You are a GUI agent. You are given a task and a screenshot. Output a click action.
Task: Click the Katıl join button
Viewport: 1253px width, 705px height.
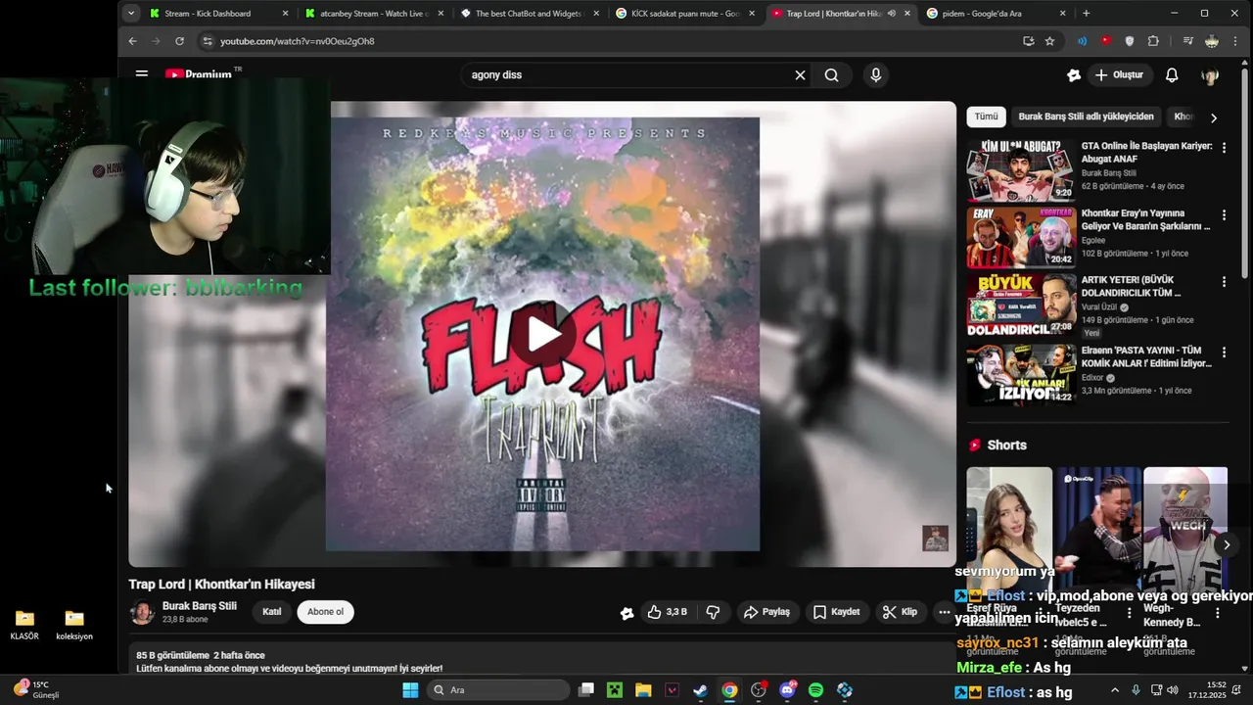pyautogui.click(x=271, y=612)
